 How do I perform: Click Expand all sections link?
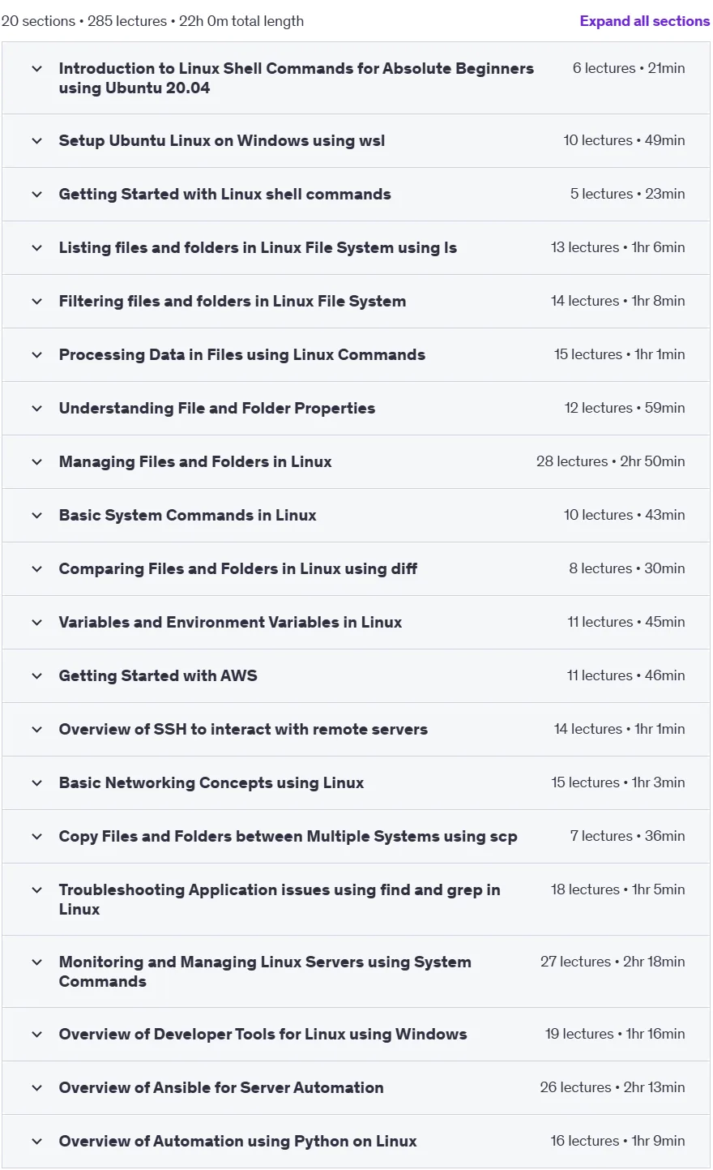(x=644, y=21)
